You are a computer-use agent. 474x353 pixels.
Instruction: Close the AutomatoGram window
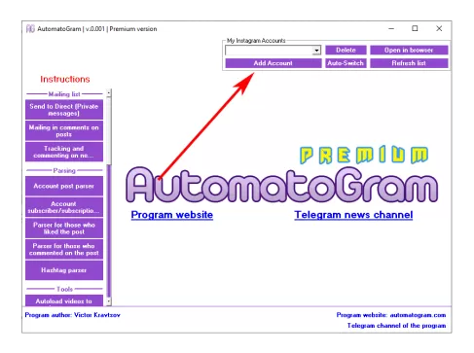click(439, 28)
